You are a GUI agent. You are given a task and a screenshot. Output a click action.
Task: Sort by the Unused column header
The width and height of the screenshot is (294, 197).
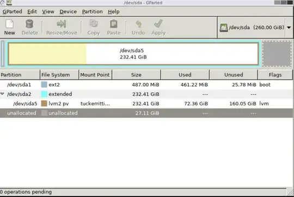coord(234,75)
